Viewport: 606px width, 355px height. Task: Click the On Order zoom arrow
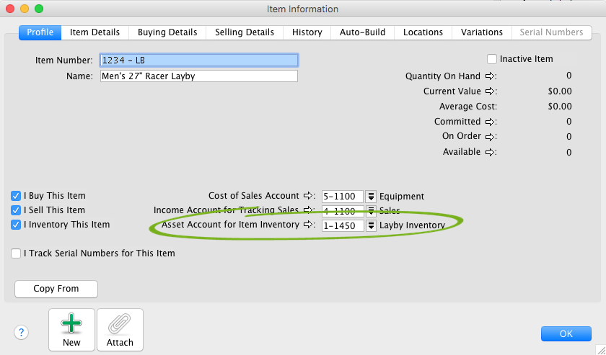pos(489,137)
